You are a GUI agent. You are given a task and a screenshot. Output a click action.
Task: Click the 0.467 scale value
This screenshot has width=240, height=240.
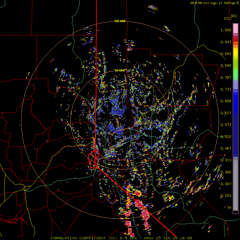(x=226, y=149)
